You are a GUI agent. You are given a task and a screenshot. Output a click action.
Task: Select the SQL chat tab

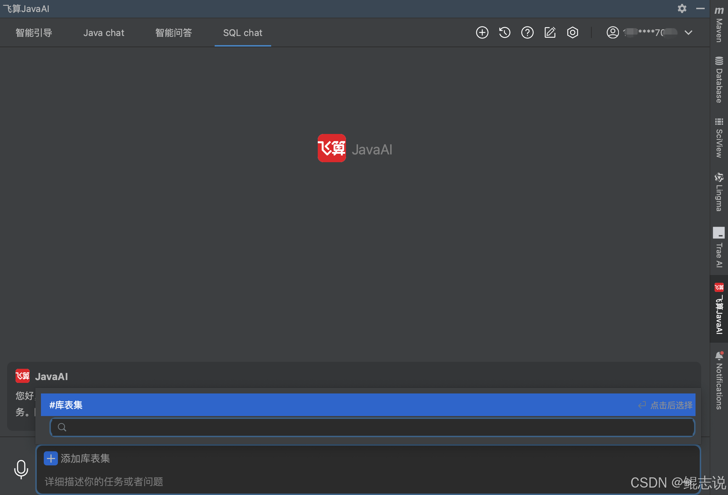(243, 33)
